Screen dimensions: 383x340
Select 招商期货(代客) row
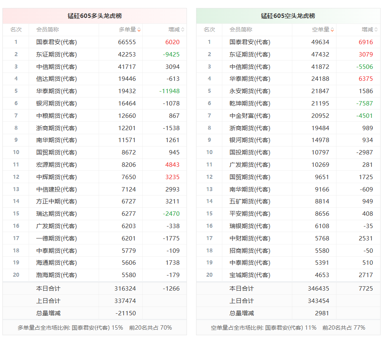[x=288, y=251]
